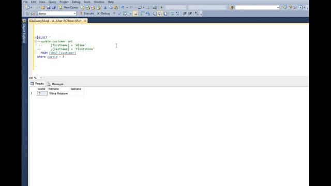The height and width of the screenshot is (186, 331).
Task: Open SQL Editor toolbar options overflow
Action: click(x=201, y=14)
